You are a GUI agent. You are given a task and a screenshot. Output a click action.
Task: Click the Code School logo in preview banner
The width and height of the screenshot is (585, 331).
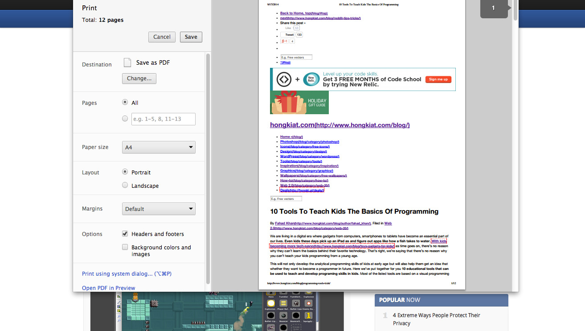coord(284,79)
